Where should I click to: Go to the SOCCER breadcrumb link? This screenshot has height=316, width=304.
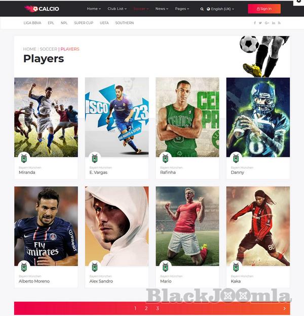[49, 49]
